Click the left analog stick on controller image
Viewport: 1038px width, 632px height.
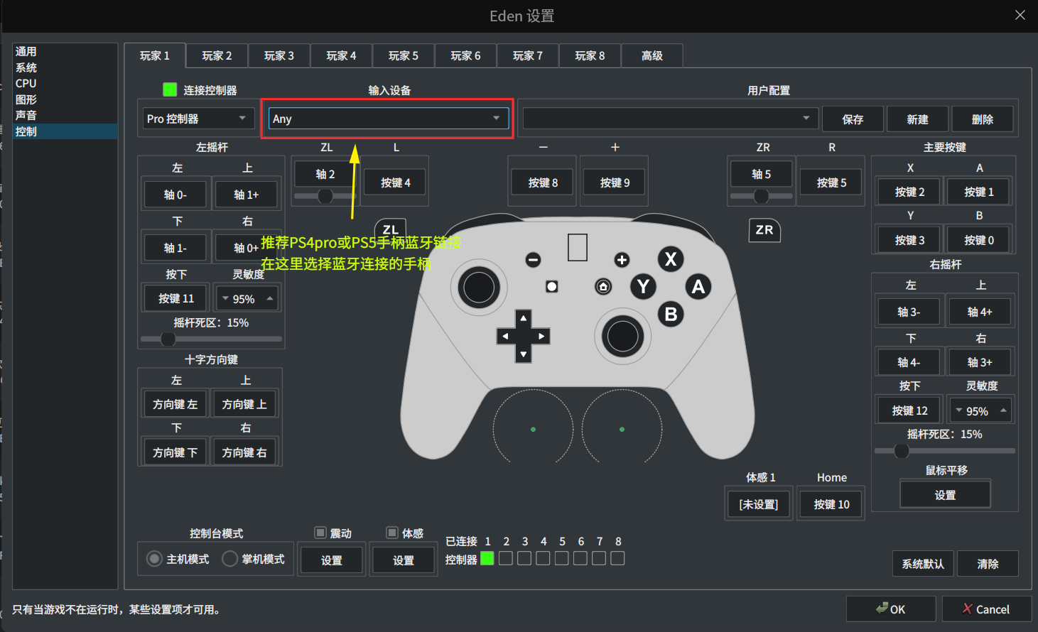pyautogui.click(x=479, y=288)
